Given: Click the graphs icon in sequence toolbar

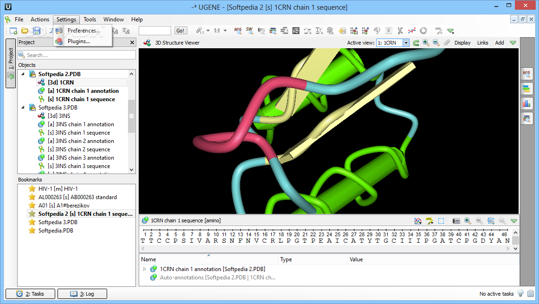Looking at the screenshot, I should pyautogui.click(x=418, y=221).
